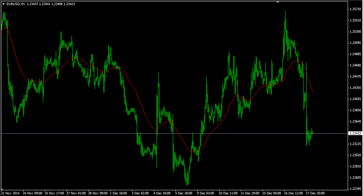Click the 3 Dec 02:00 time label
The image size is (363, 196).
pos(140,193)
